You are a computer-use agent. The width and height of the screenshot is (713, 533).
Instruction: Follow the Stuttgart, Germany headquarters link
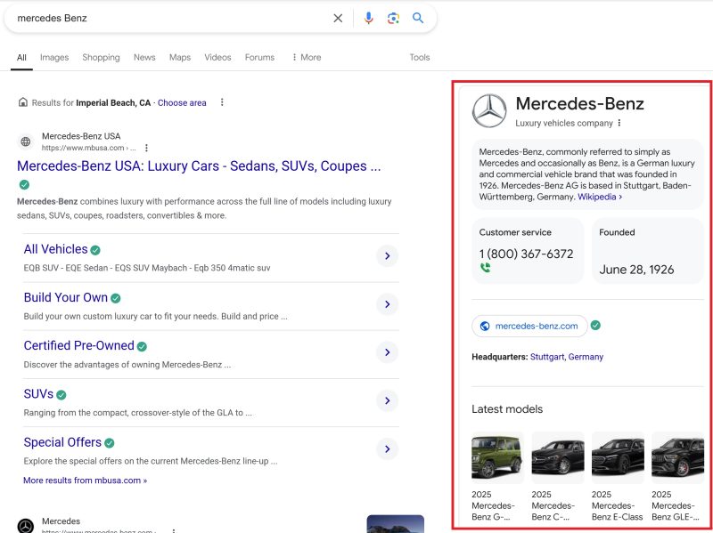point(567,357)
